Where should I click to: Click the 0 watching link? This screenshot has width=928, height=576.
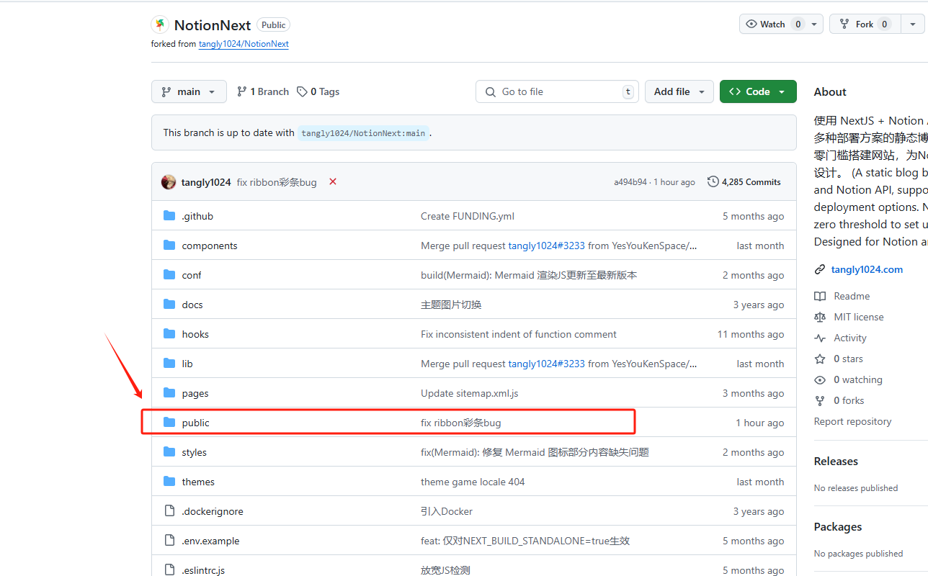[x=858, y=379]
